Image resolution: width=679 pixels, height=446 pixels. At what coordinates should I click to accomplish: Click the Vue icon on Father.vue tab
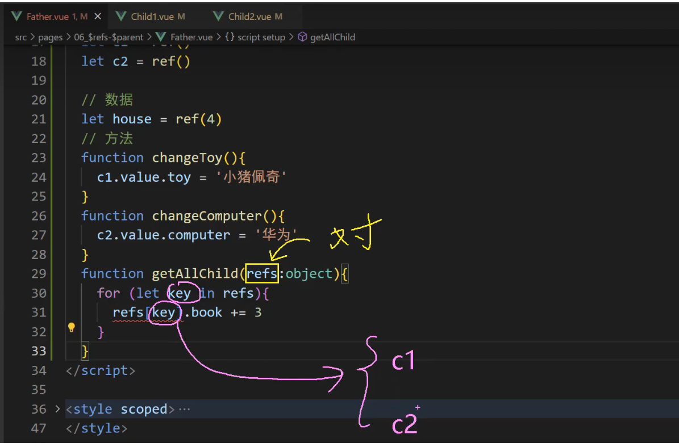pyautogui.click(x=16, y=16)
